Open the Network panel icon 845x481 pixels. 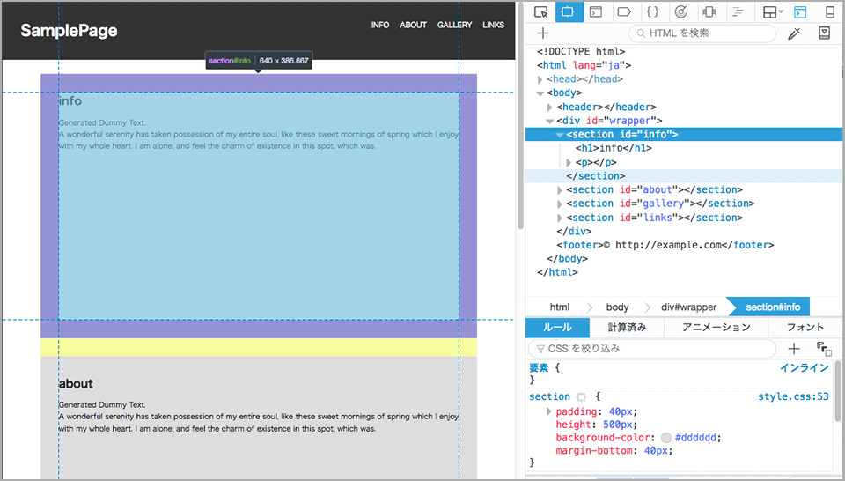click(x=738, y=11)
